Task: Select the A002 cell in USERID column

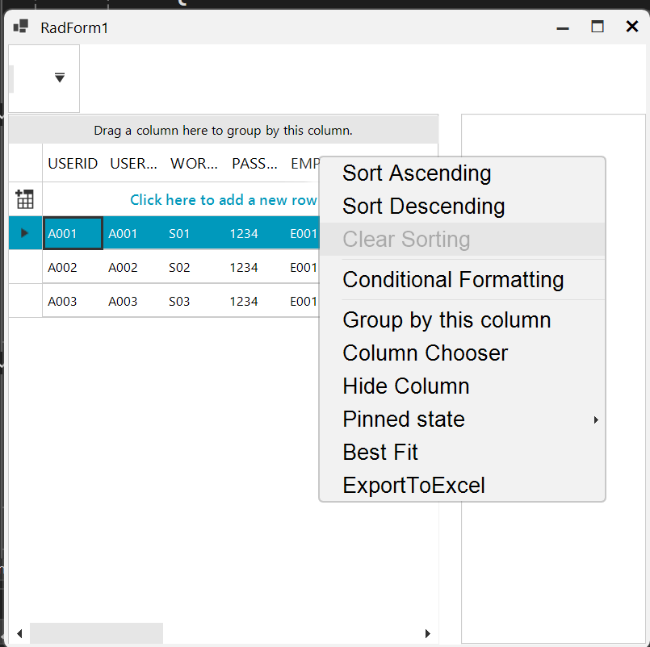Action: coord(71,268)
